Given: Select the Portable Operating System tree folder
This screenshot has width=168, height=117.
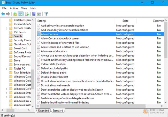Looking at the screenshot, I should pyautogui.click(x=22, y=20).
